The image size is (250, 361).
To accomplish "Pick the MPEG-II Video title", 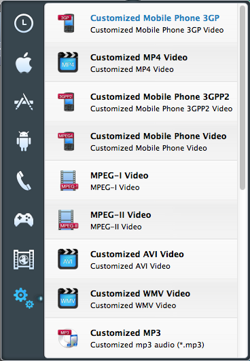I will [x=121, y=215].
